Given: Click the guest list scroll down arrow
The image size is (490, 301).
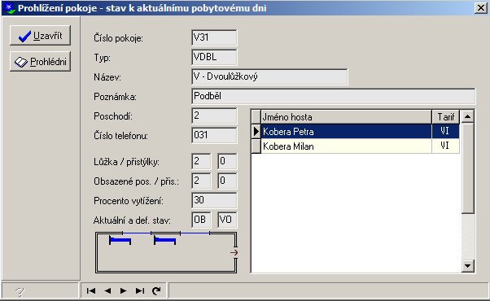Looking at the screenshot, I should coord(468,266).
